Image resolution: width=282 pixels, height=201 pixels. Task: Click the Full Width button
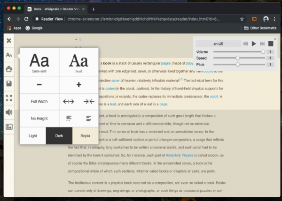click(39, 101)
